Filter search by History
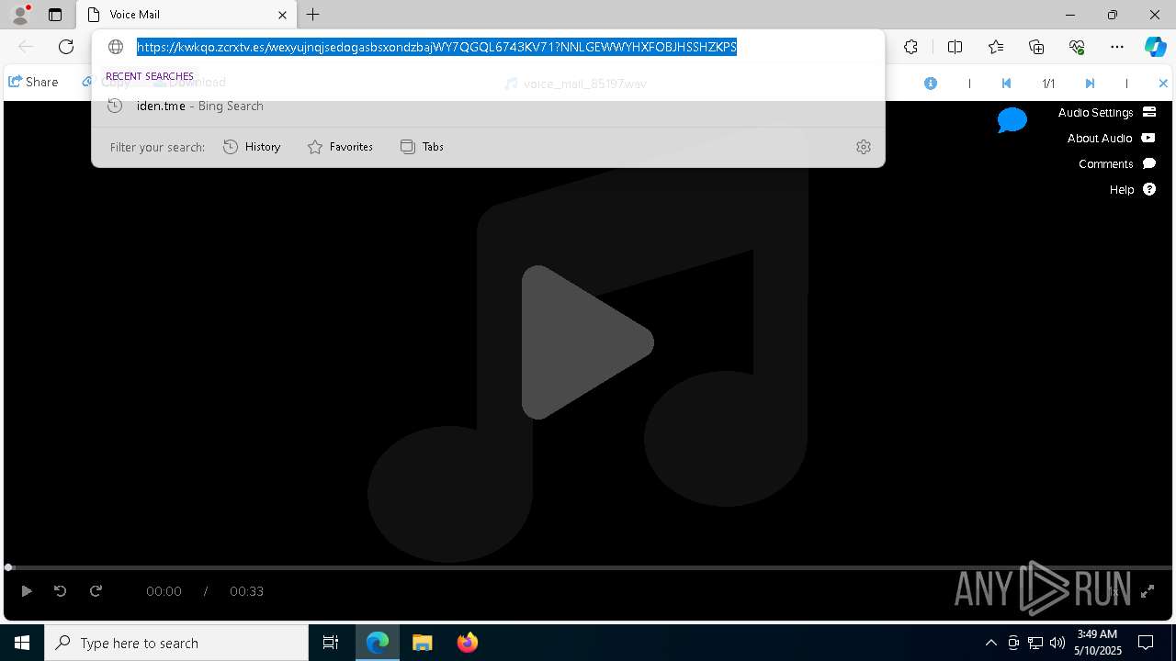The width and height of the screenshot is (1176, 661). [x=252, y=147]
